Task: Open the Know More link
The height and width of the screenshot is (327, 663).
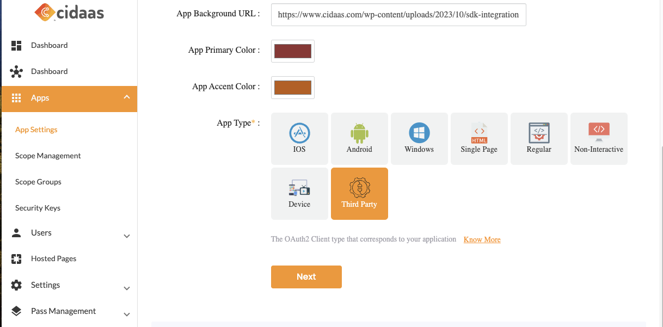Action: pyautogui.click(x=482, y=239)
